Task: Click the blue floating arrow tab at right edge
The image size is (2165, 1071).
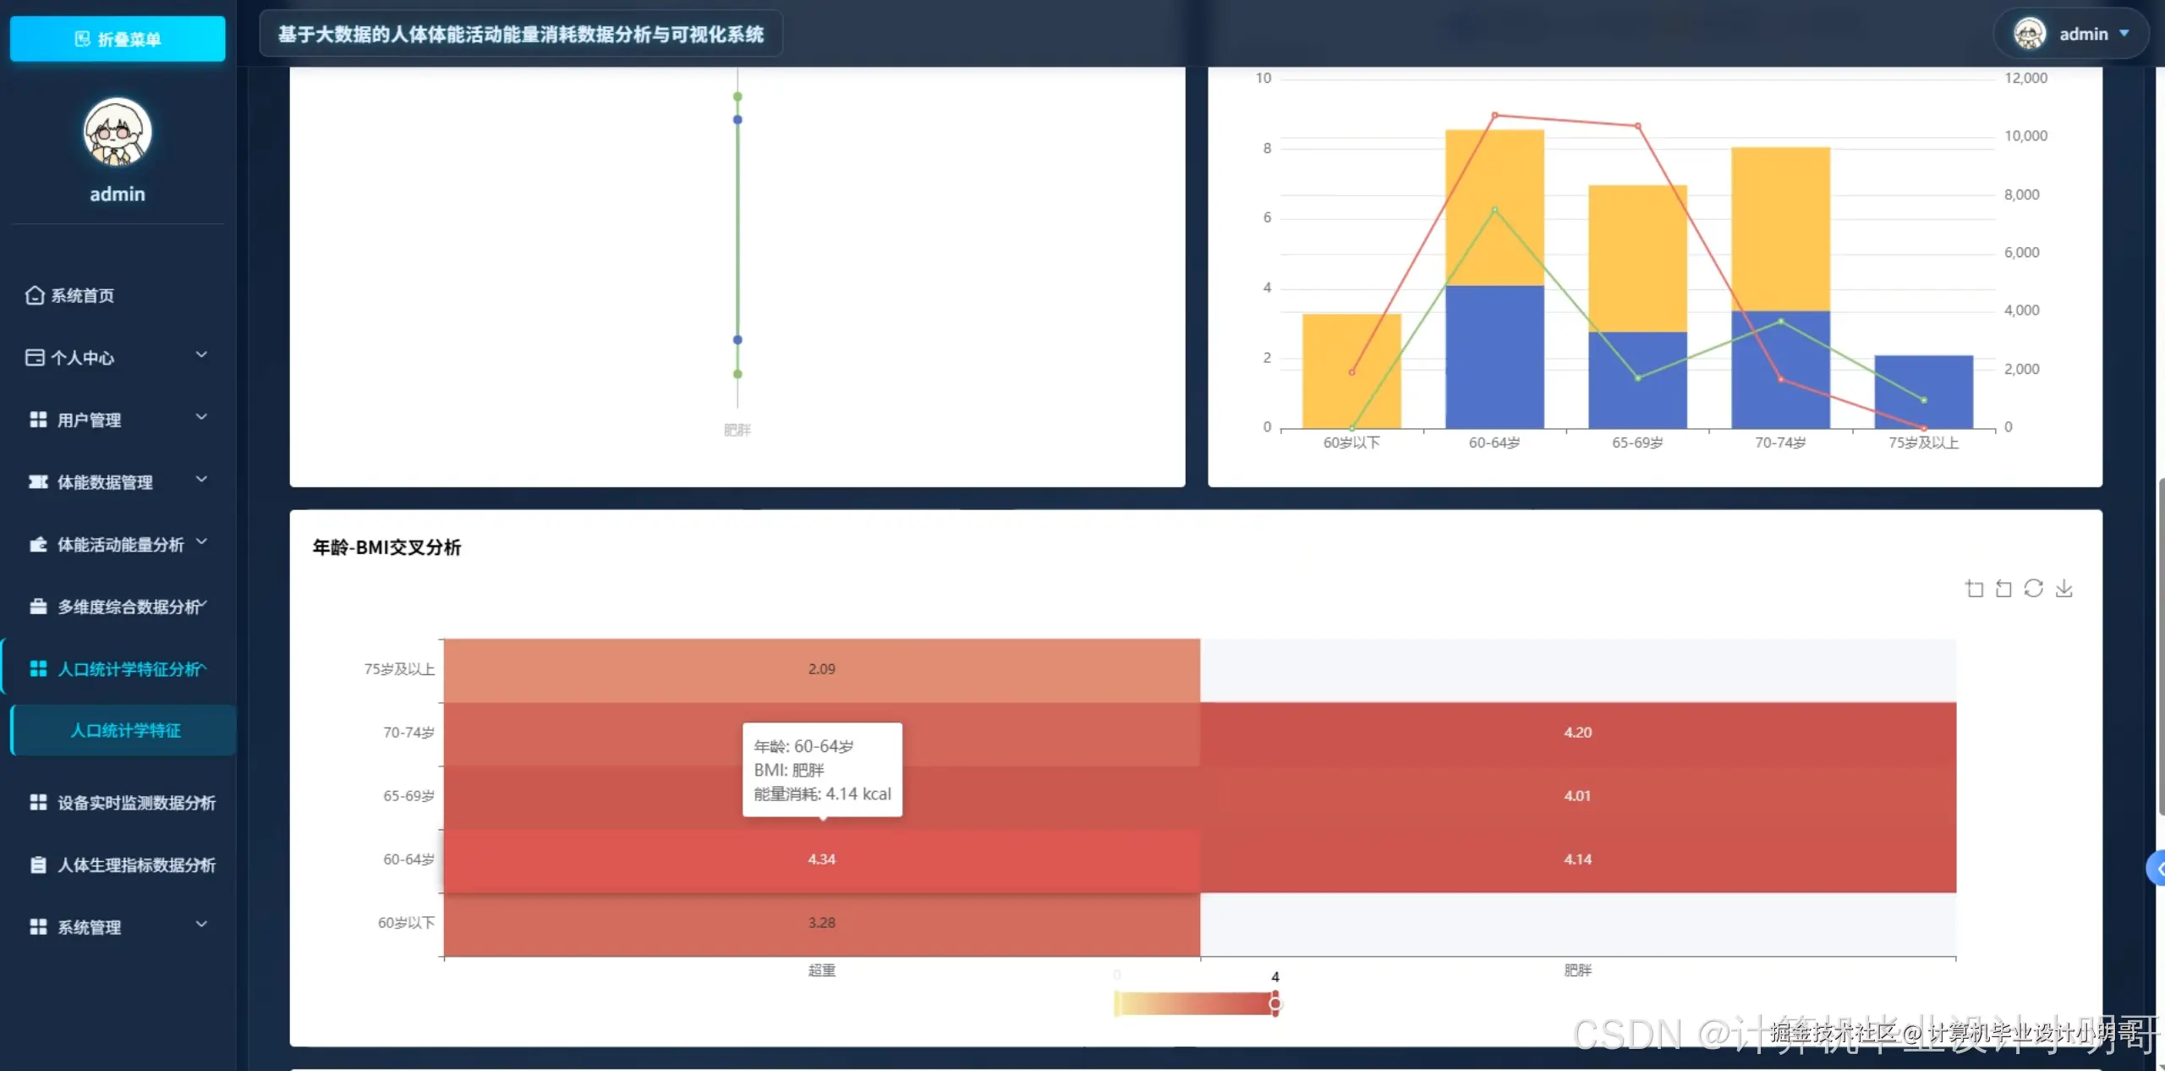Action: [2157, 869]
